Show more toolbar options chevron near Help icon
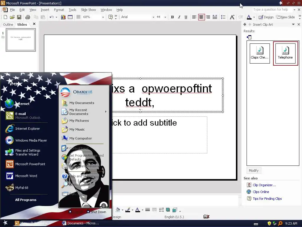302x227 pixels. 116,17
